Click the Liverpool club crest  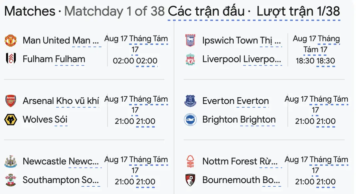190,59
